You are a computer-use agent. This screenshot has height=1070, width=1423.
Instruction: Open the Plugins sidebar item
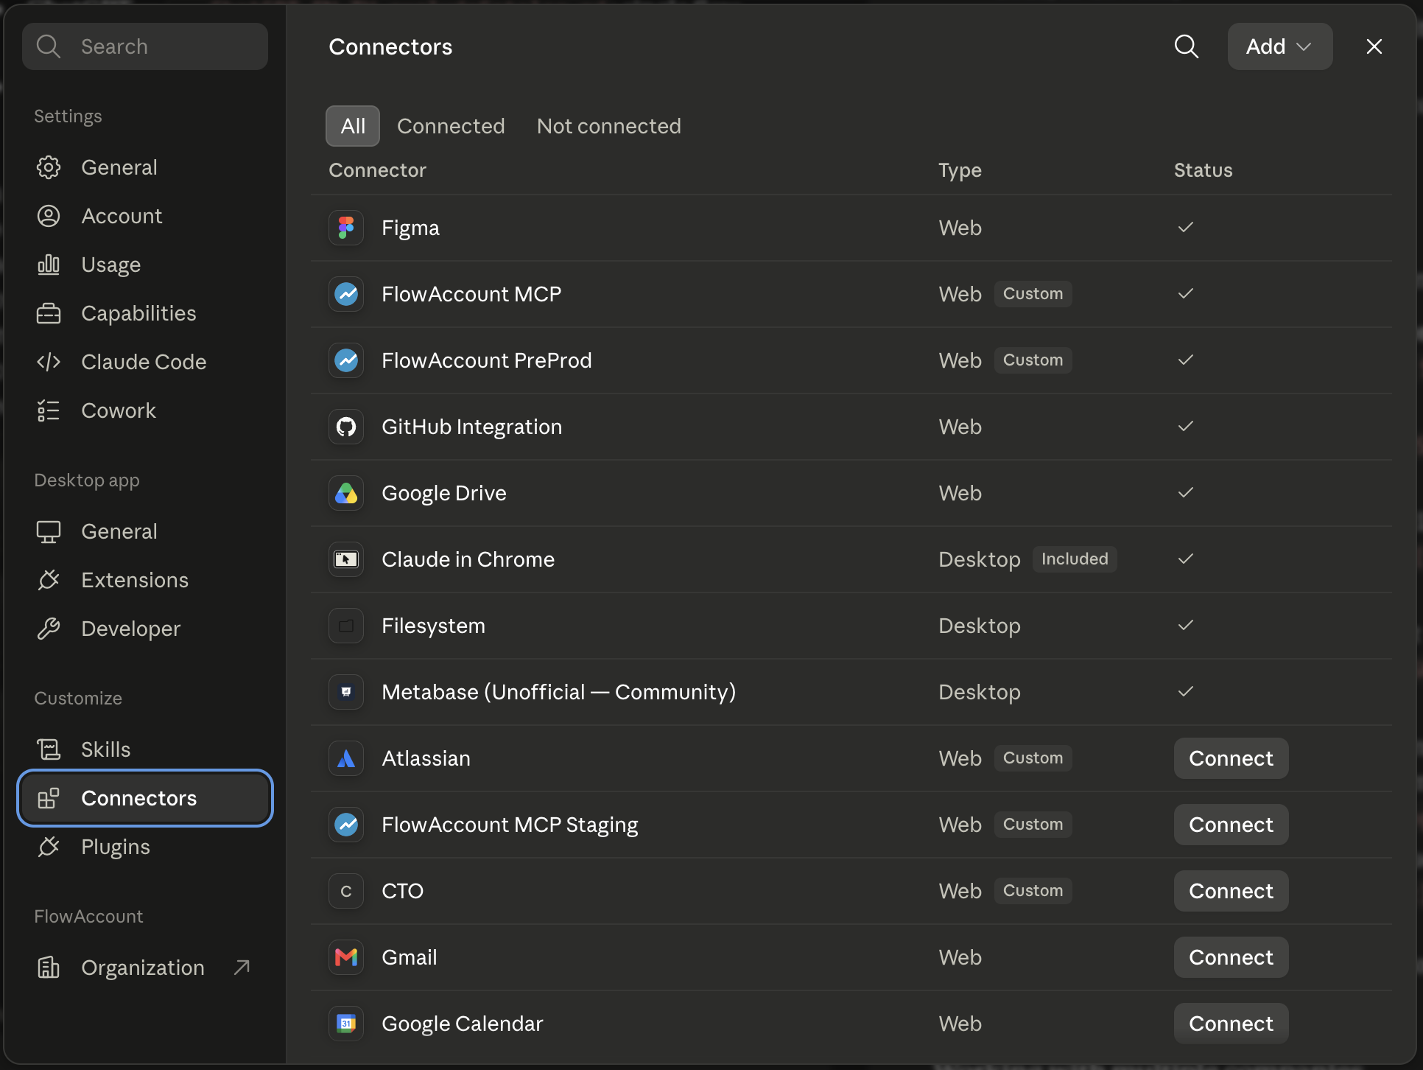[x=145, y=847]
